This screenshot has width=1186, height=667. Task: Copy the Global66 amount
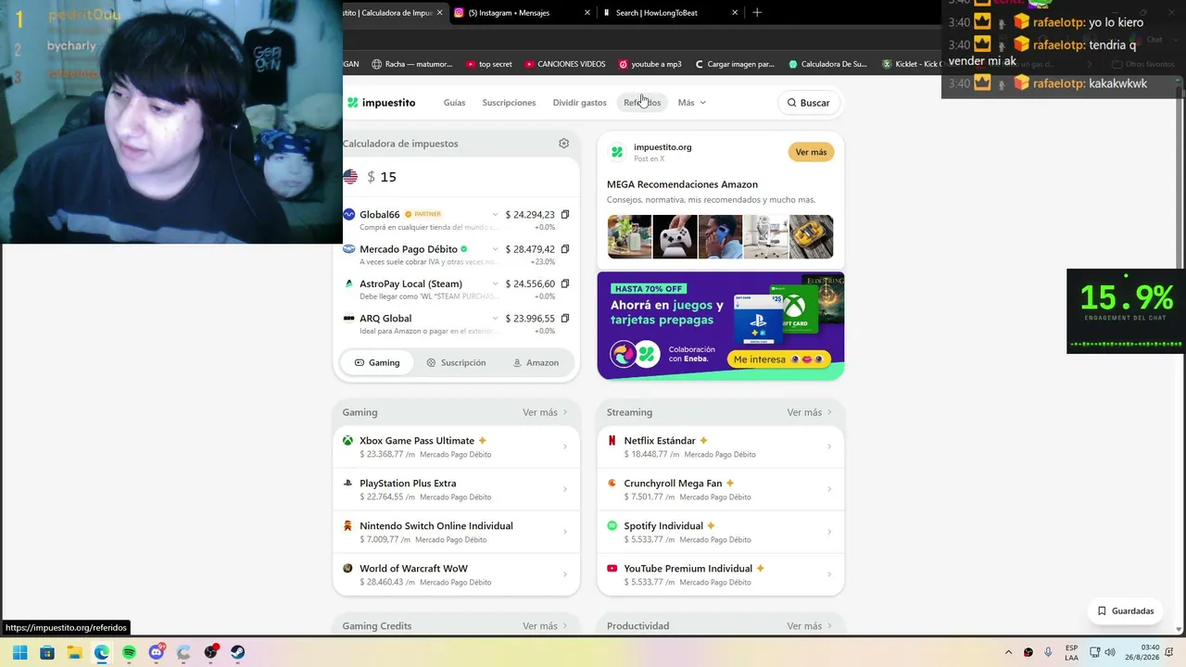(x=565, y=215)
